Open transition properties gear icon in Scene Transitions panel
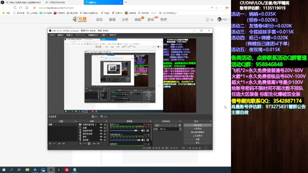308x173 pixels. tap(180, 125)
